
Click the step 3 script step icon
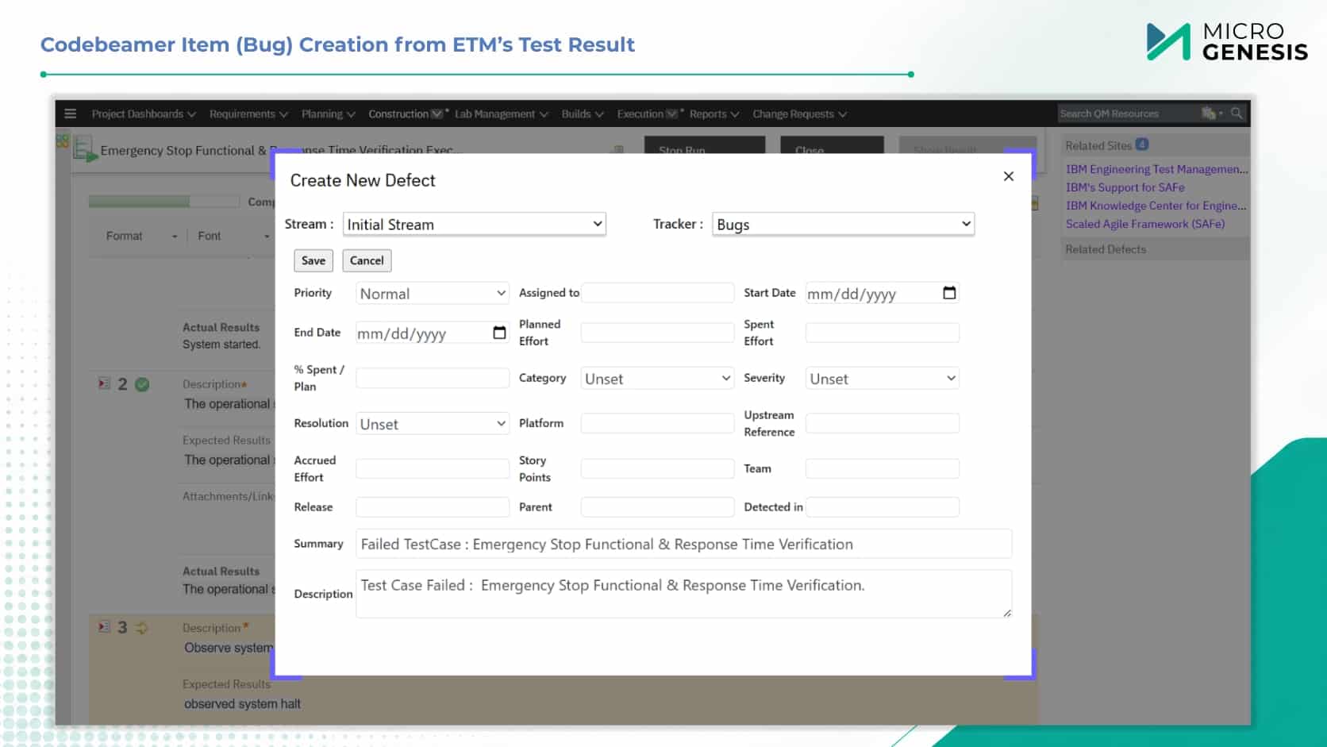pos(104,627)
